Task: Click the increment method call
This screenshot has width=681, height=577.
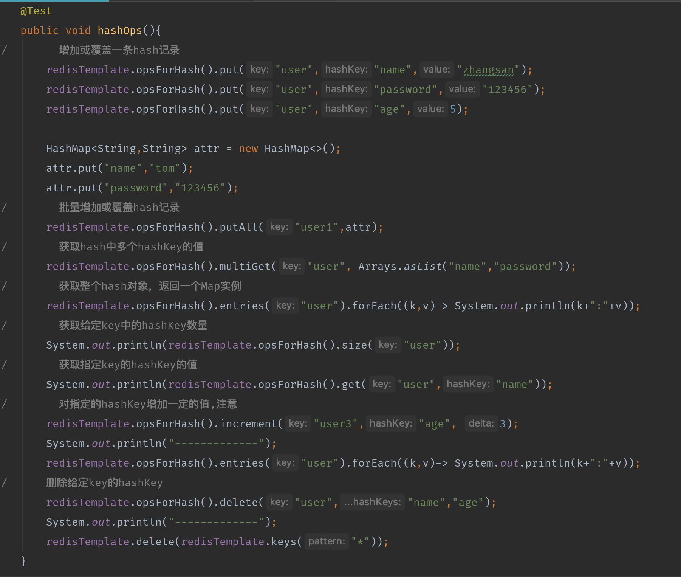Action: coord(248,424)
